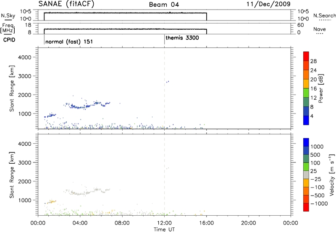Screen dimensions: 336x232
Task: Click the Power colorbar segment between 20 and 24 dB
Action: (x=306, y=75)
